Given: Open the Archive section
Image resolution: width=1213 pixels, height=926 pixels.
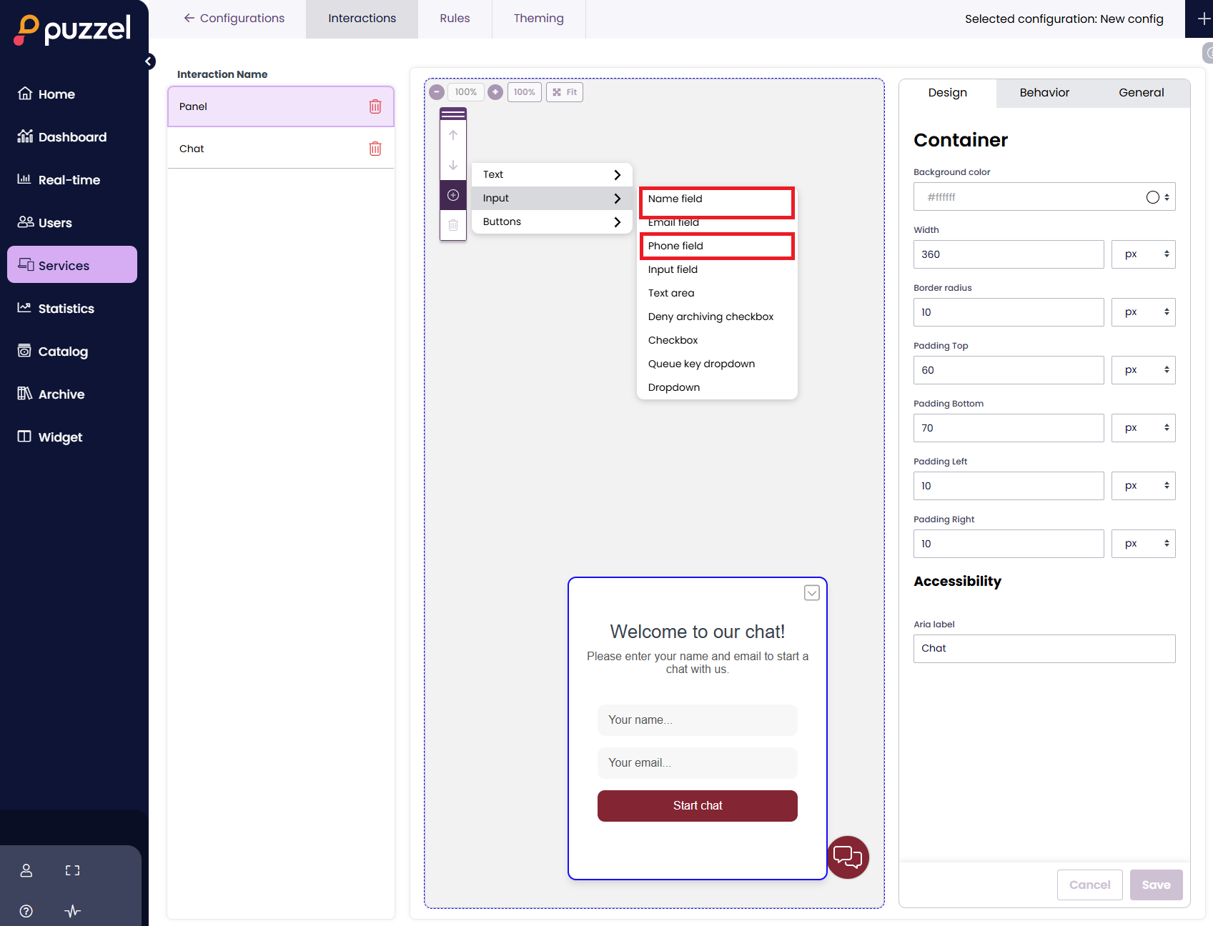Looking at the screenshot, I should (61, 394).
